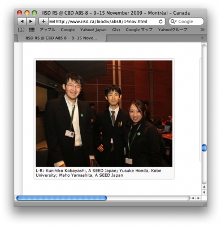Expand bookmarks bar overflow chevron

[x=202, y=30]
